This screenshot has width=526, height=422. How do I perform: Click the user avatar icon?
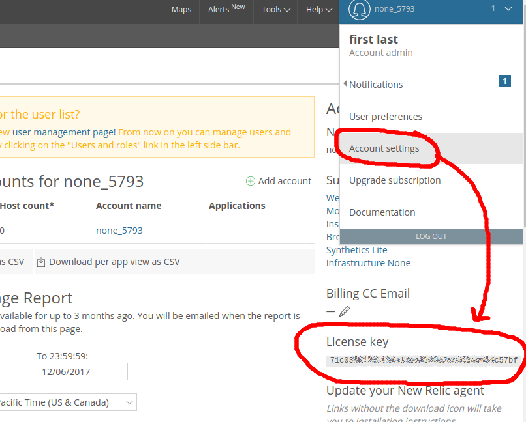(x=360, y=9)
